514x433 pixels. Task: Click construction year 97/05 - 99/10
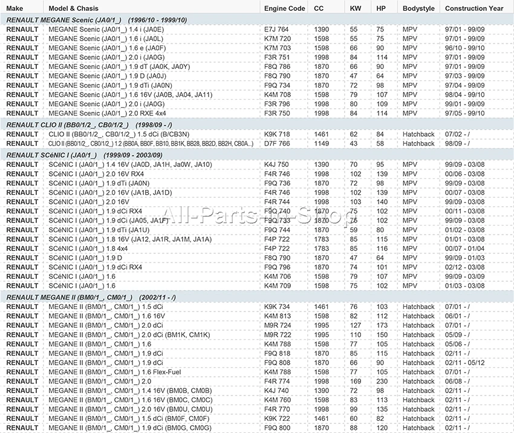[x=464, y=113]
